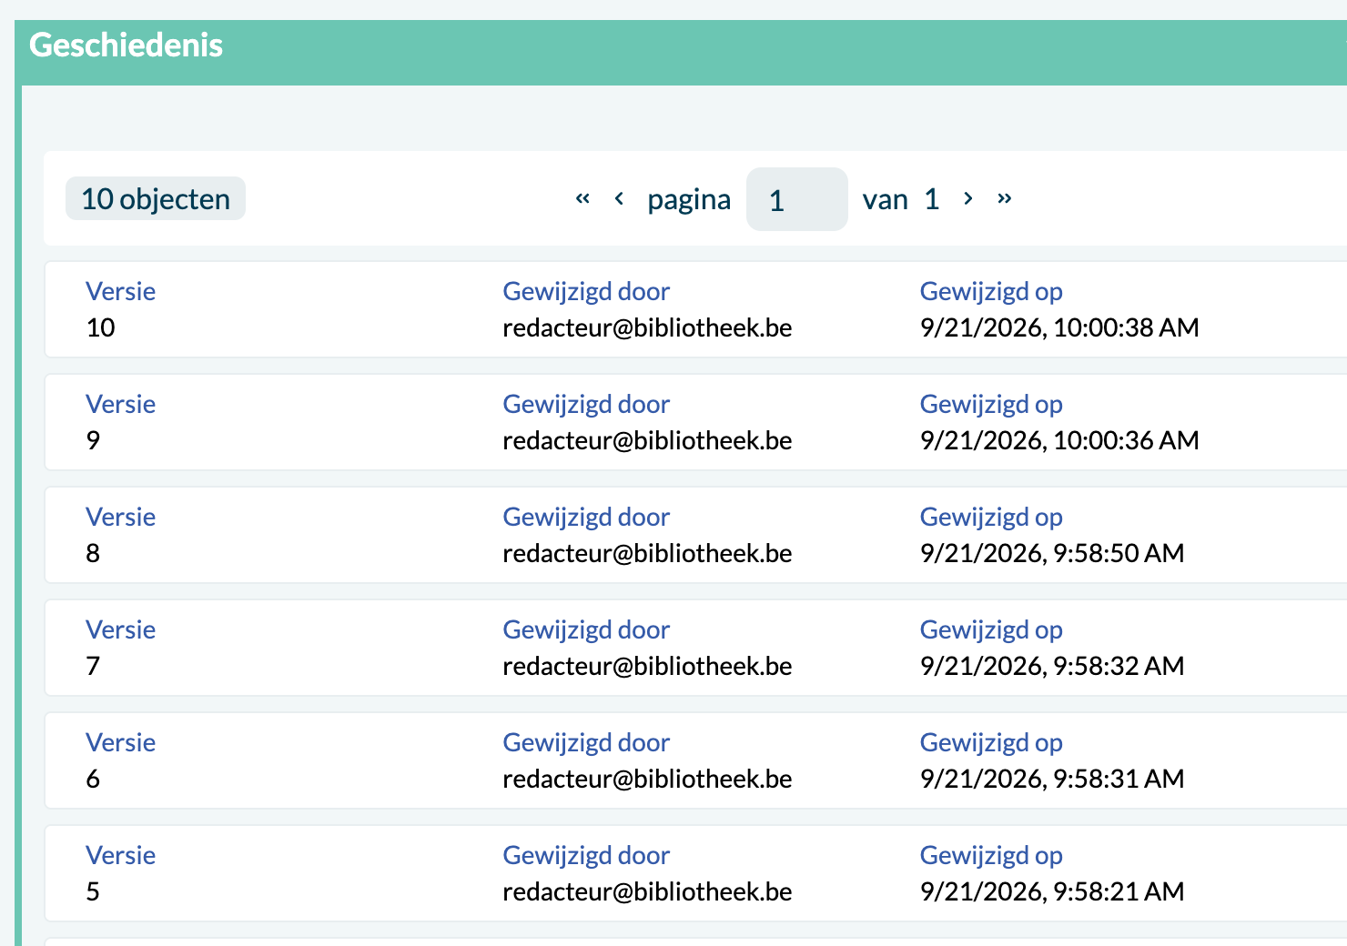The width and height of the screenshot is (1347, 946).
Task: Click timestamp 9/21/2026, 9:58:50 AM
Action: (x=1052, y=553)
